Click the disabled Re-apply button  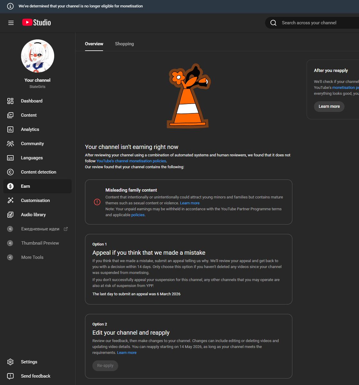coord(105,365)
